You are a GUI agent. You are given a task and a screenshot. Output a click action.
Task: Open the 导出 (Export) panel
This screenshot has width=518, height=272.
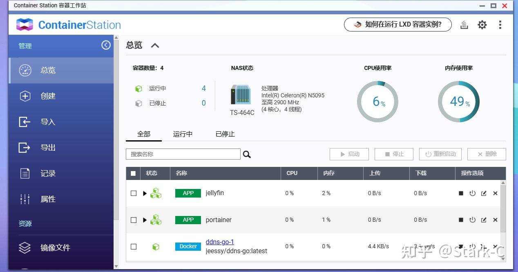click(x=48, y=147)
